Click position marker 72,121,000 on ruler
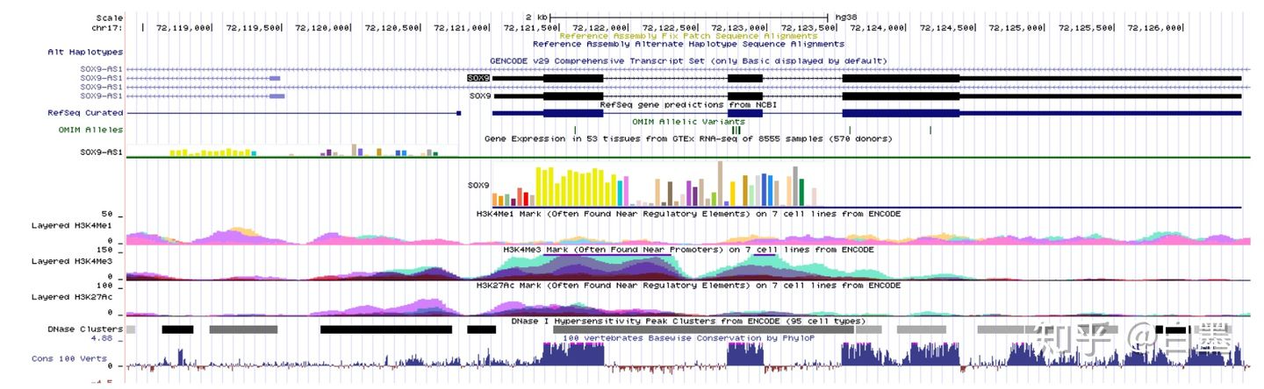The image size is (1264, 389). 461,27
